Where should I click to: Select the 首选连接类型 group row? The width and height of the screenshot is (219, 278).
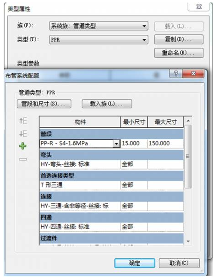(x=111, y=176)
